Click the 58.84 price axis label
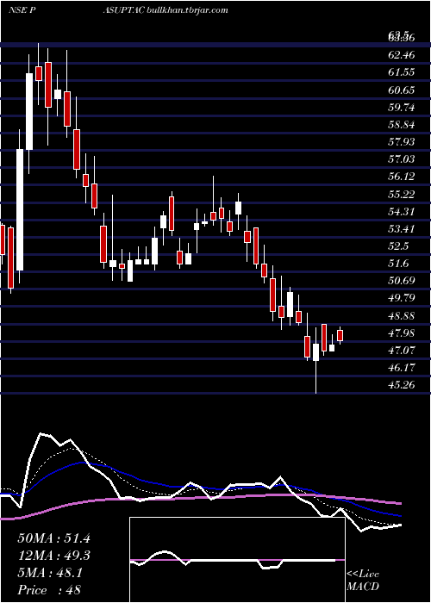Image resolution: width=431 pixels, height=603 pixels. [x=402, y=125]
